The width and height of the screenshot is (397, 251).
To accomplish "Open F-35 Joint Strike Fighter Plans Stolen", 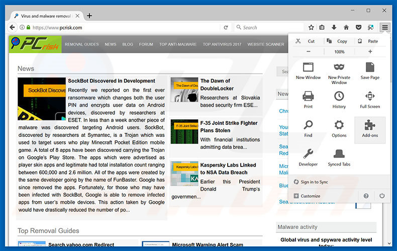I will (229, 127).
